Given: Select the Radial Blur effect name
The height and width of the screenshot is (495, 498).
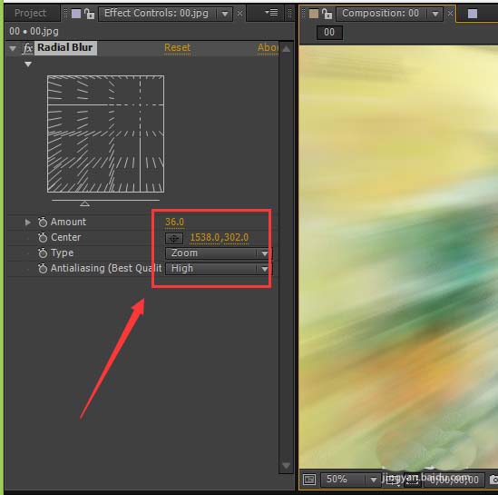Looking at the screenshot, I should (x=65, y=48).
